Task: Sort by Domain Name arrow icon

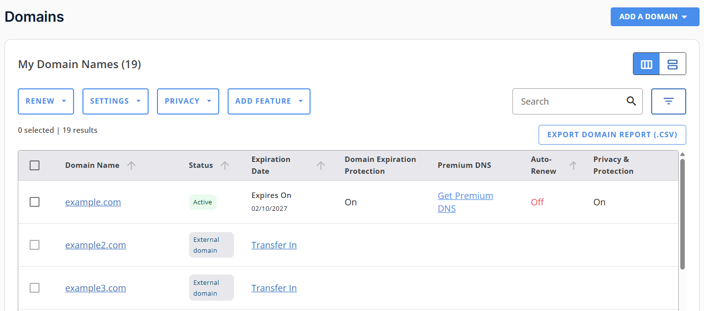Action: (131, 165)
